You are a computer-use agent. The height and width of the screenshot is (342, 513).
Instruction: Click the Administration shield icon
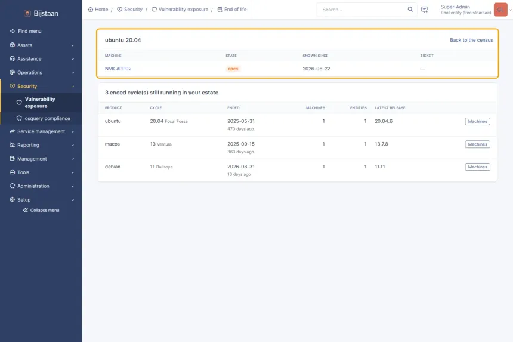click(x=12, y=186)
